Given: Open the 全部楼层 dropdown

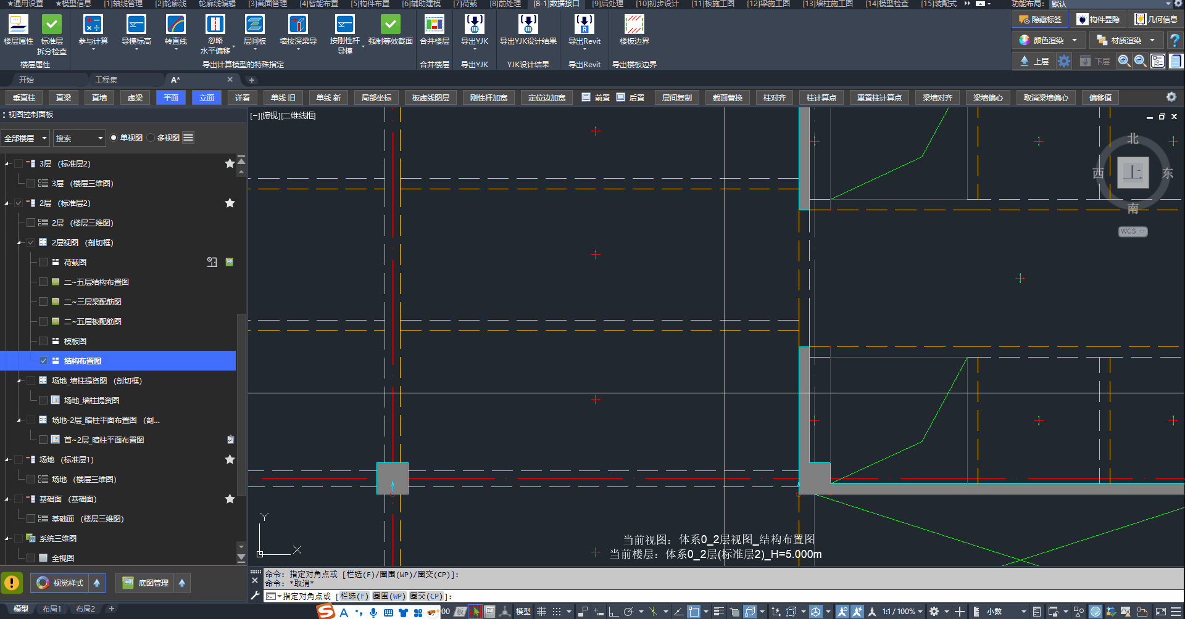Looking at the screenshot, I should click(x=25, y=138).
